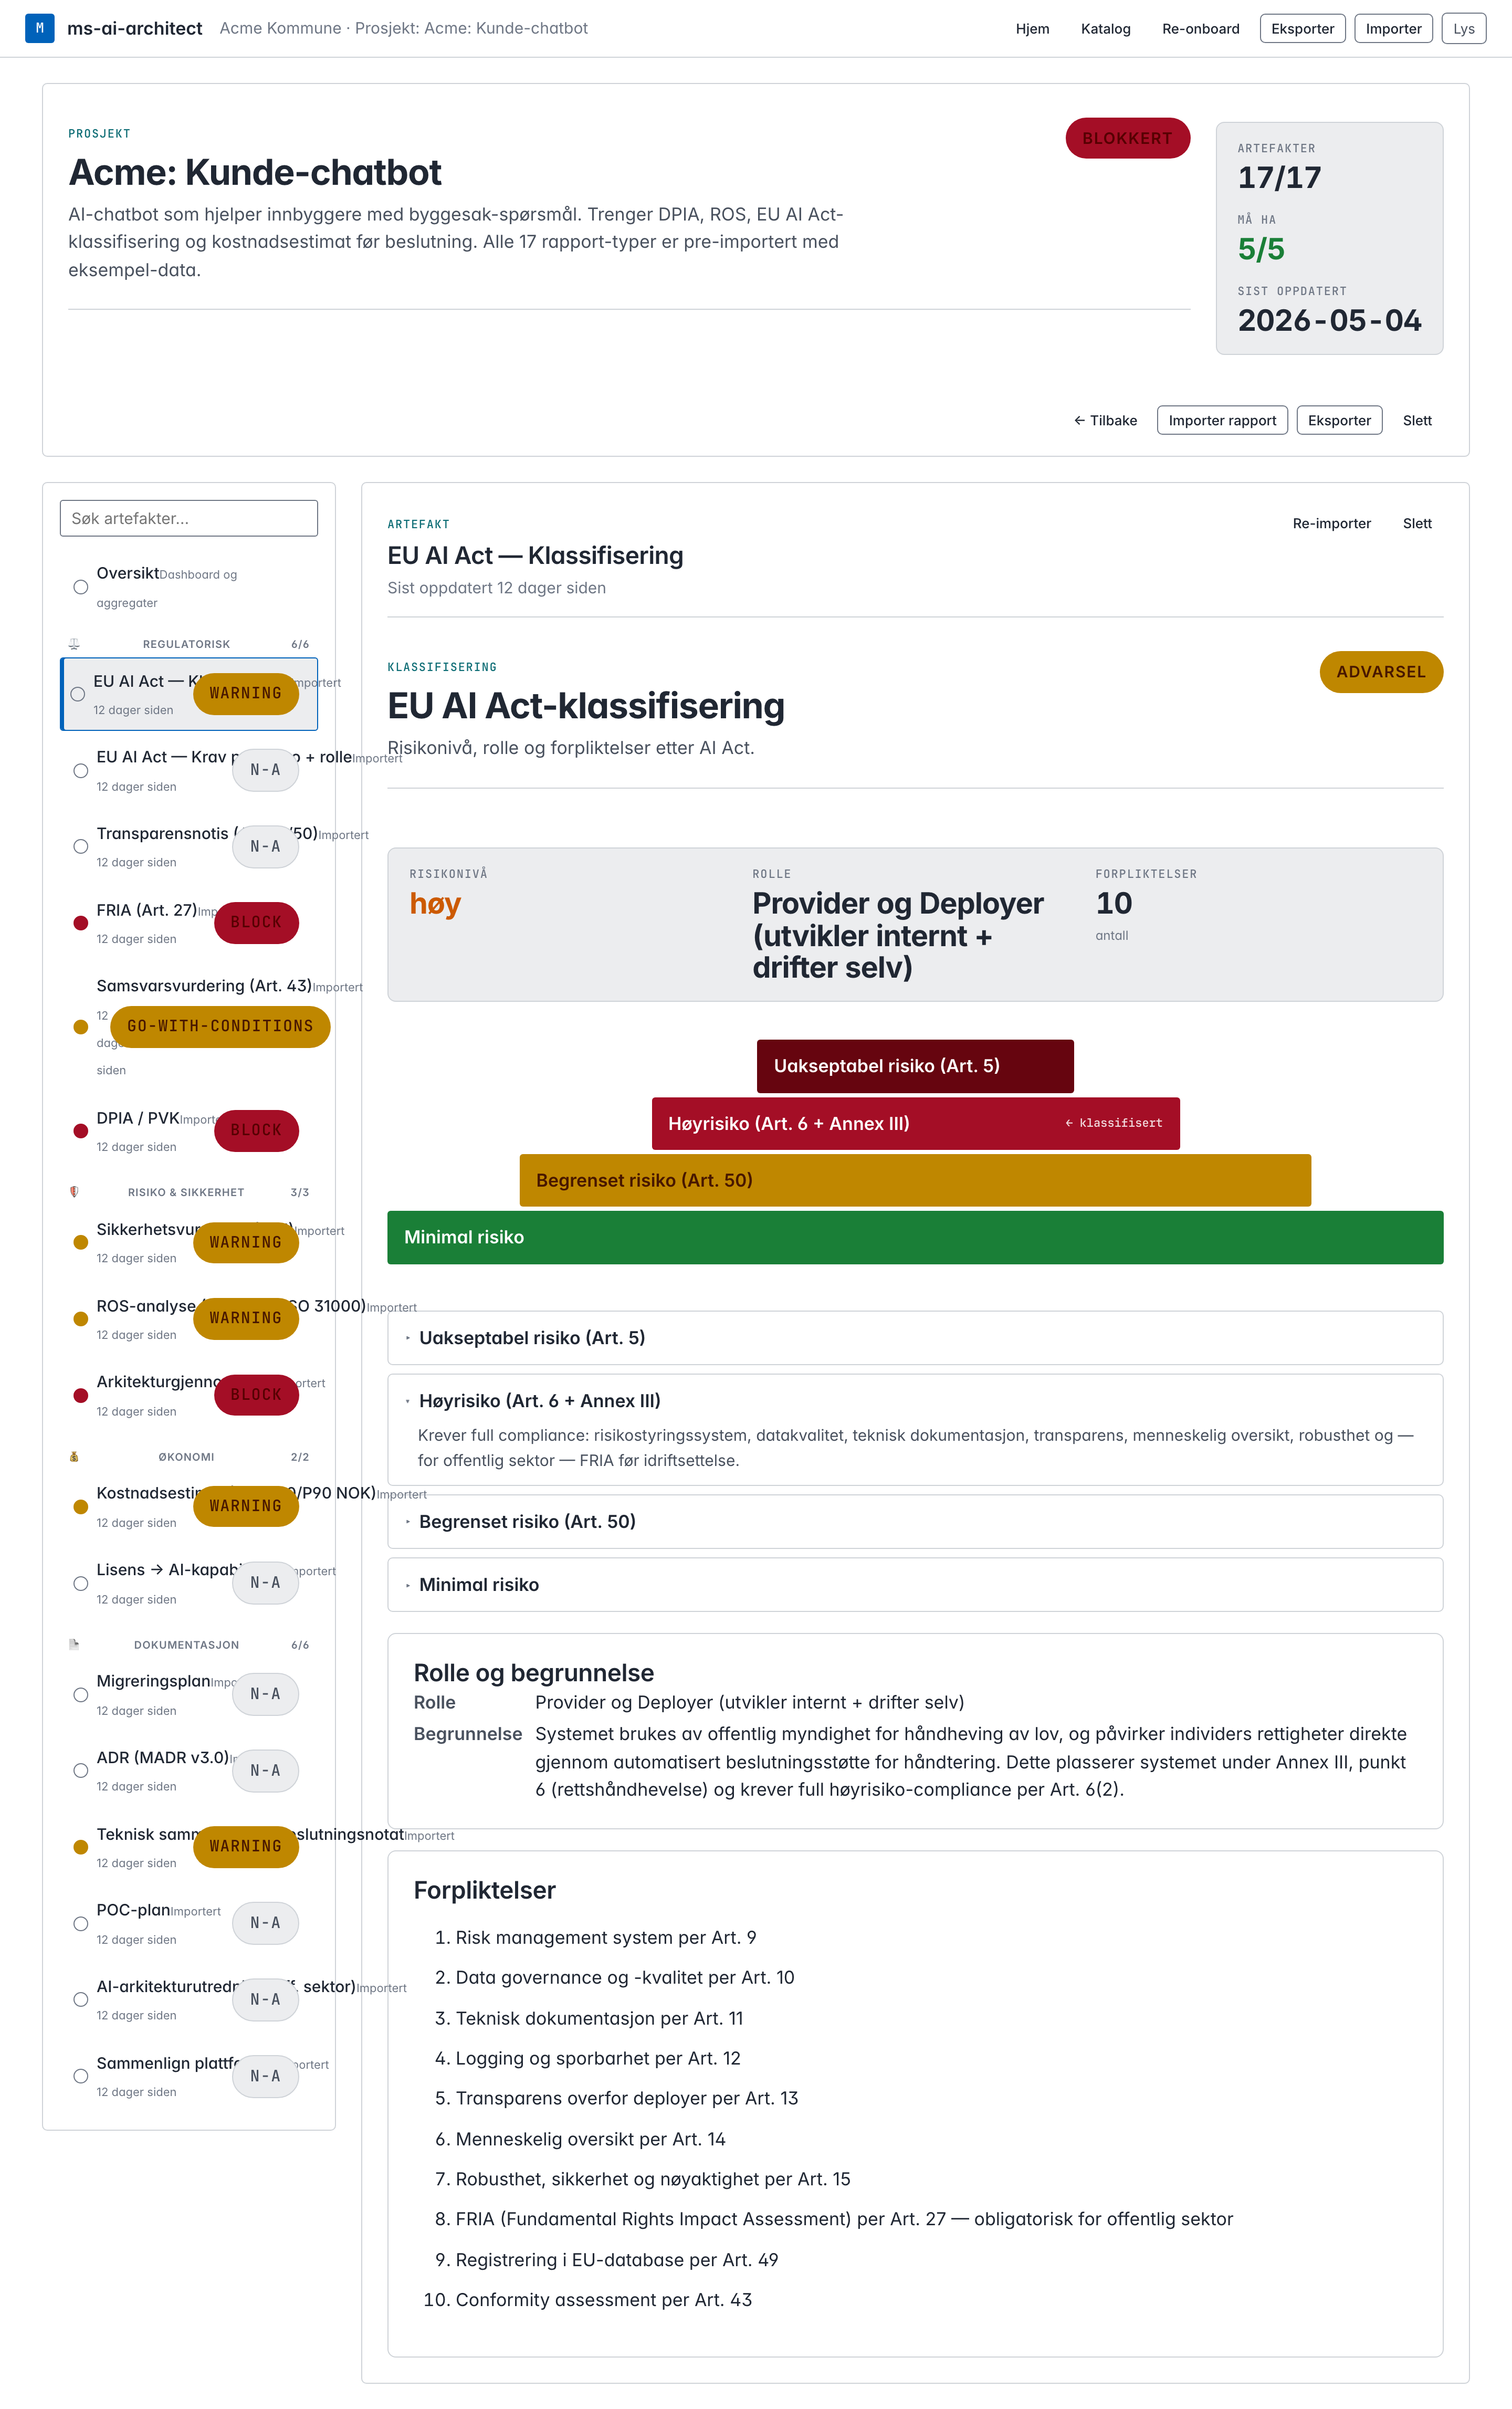
Task: Click the amber dot beside Teknisk sammendrag
Action: 81,1847
